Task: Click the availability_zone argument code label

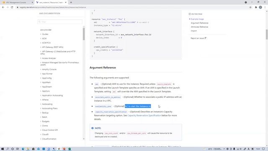Action: [x=103, y=106]
